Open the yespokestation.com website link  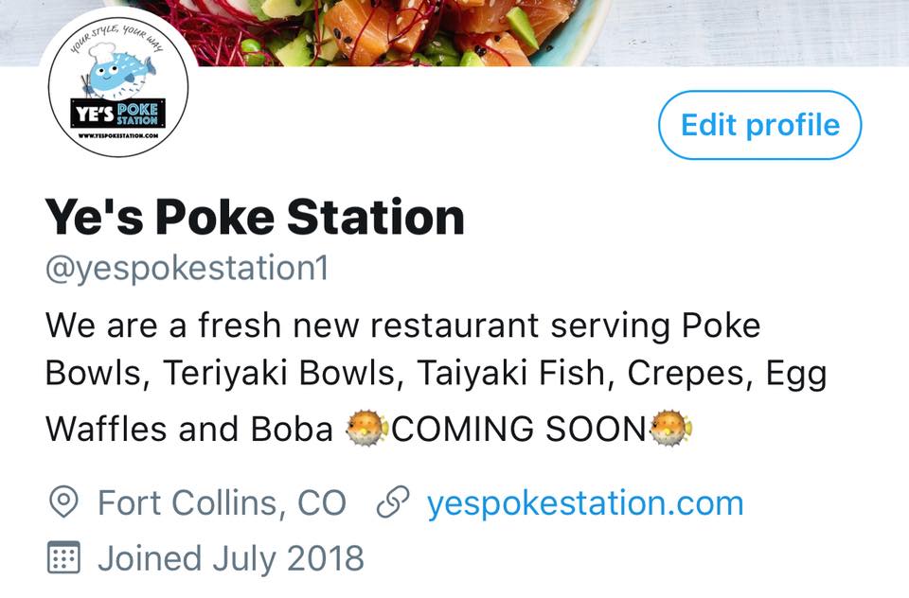(x=585, y=503)
